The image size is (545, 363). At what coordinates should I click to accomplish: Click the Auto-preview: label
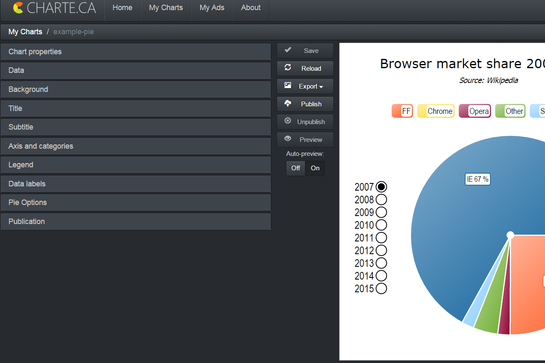[305, 154]
